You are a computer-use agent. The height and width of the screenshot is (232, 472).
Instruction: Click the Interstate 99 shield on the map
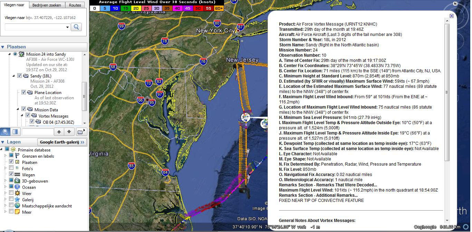(x=122, y=26)
